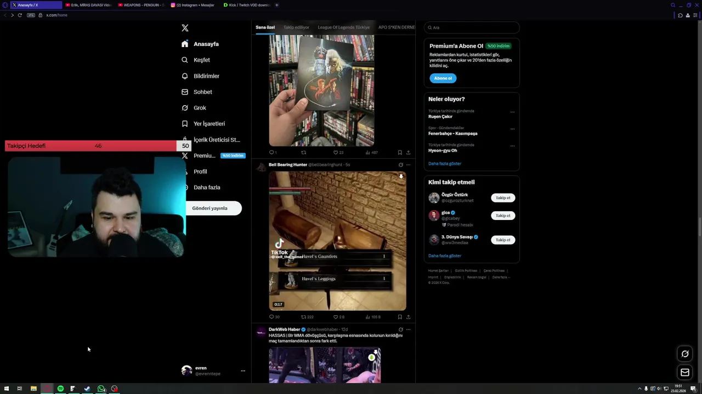Screen dimensions: 702x394
Task: Click the Ara search field
Action: point(472,27)
